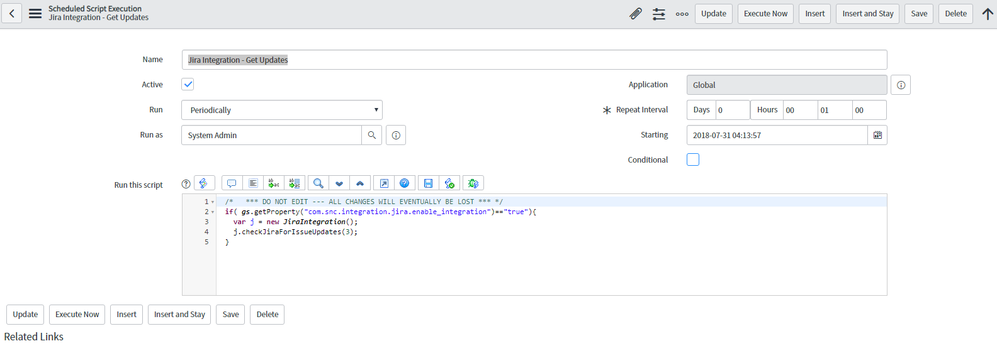Open lookup search for Run as
Viewport: 997px width, 346px height.
pyautogui.click(x=372, y=135)
